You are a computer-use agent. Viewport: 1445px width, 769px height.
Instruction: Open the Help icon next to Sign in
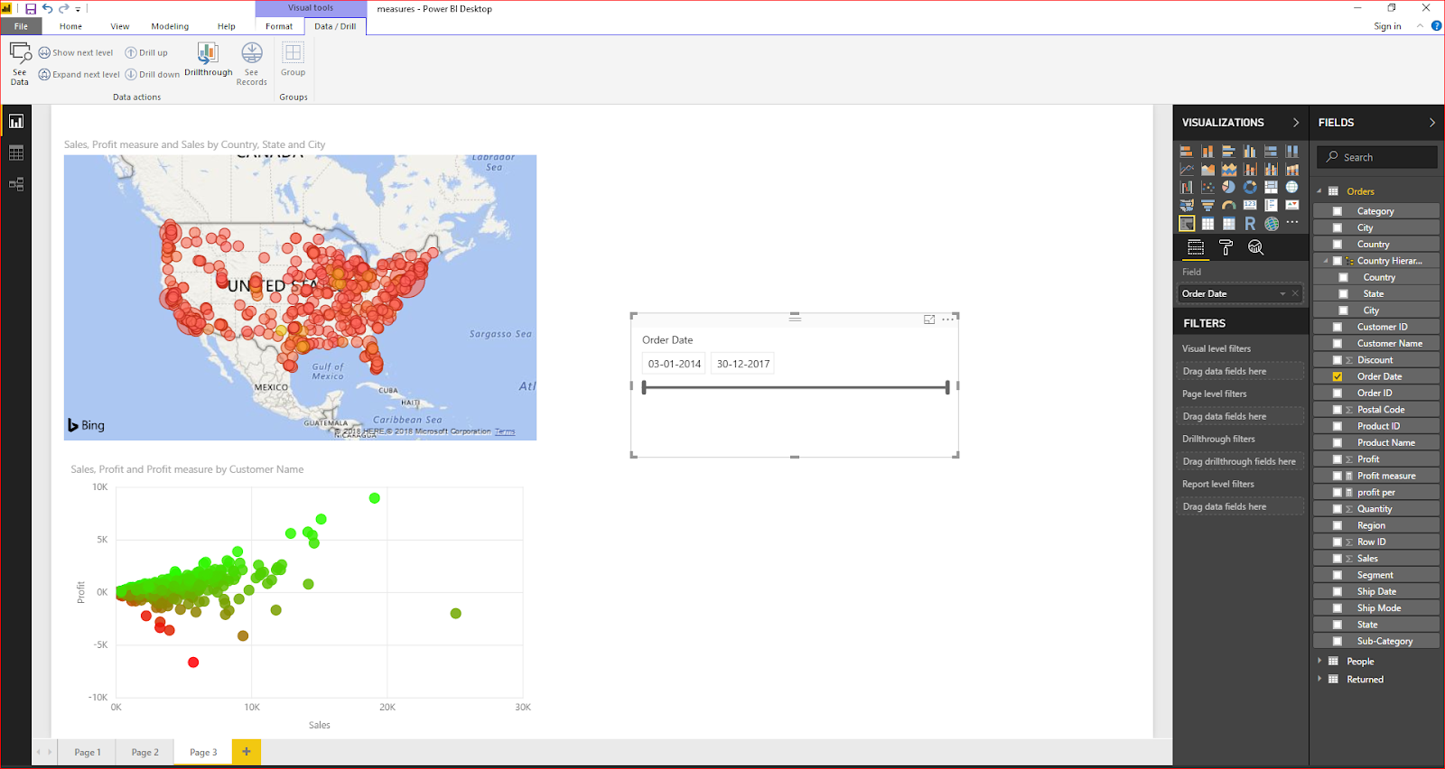[x=1436, y=26]
